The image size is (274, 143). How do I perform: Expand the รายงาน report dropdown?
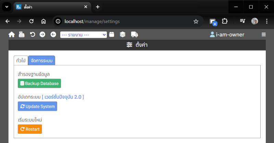pyautogui.click(x=84, y=35)
